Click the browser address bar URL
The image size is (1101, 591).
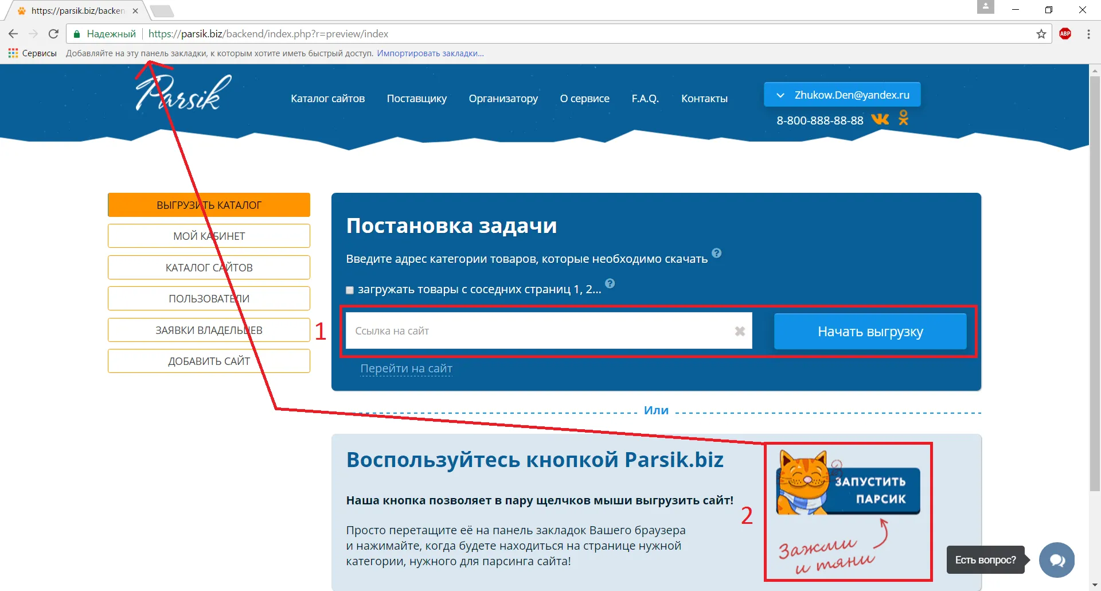pos(268,34)
